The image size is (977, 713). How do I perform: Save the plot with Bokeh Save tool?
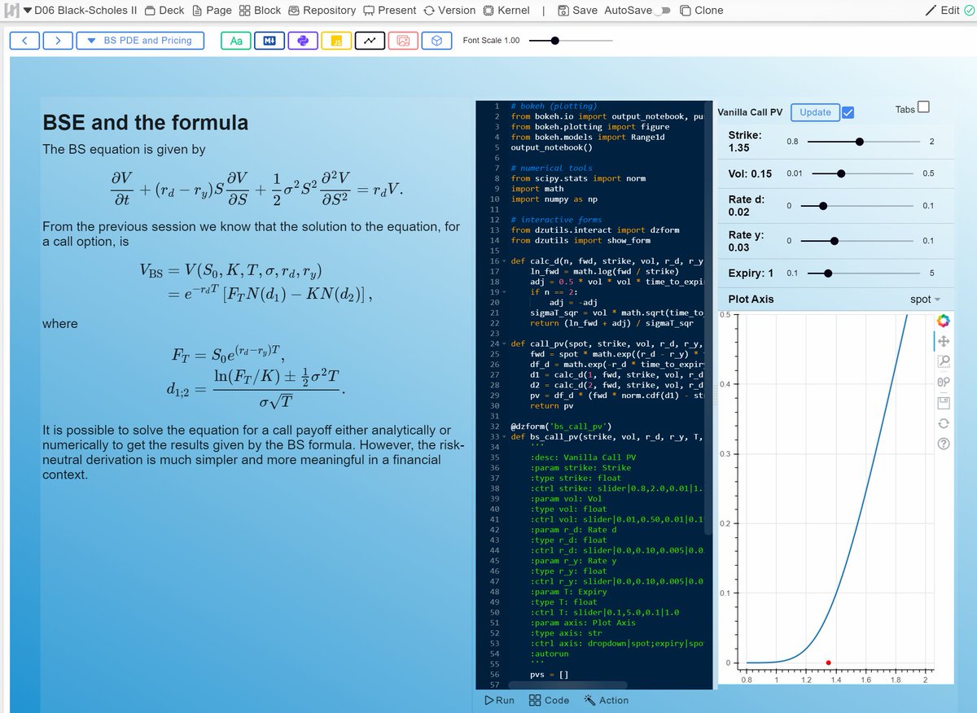944,403
